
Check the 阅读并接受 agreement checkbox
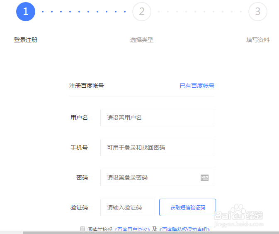(x=82, y=229)
